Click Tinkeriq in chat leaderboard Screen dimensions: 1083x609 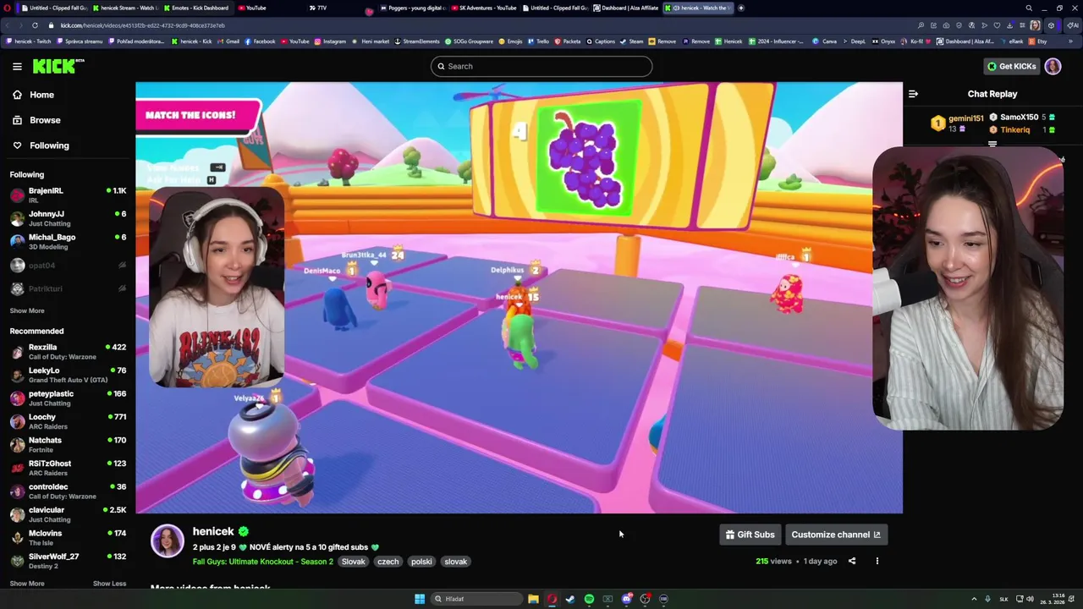[x=1014, y=129]
